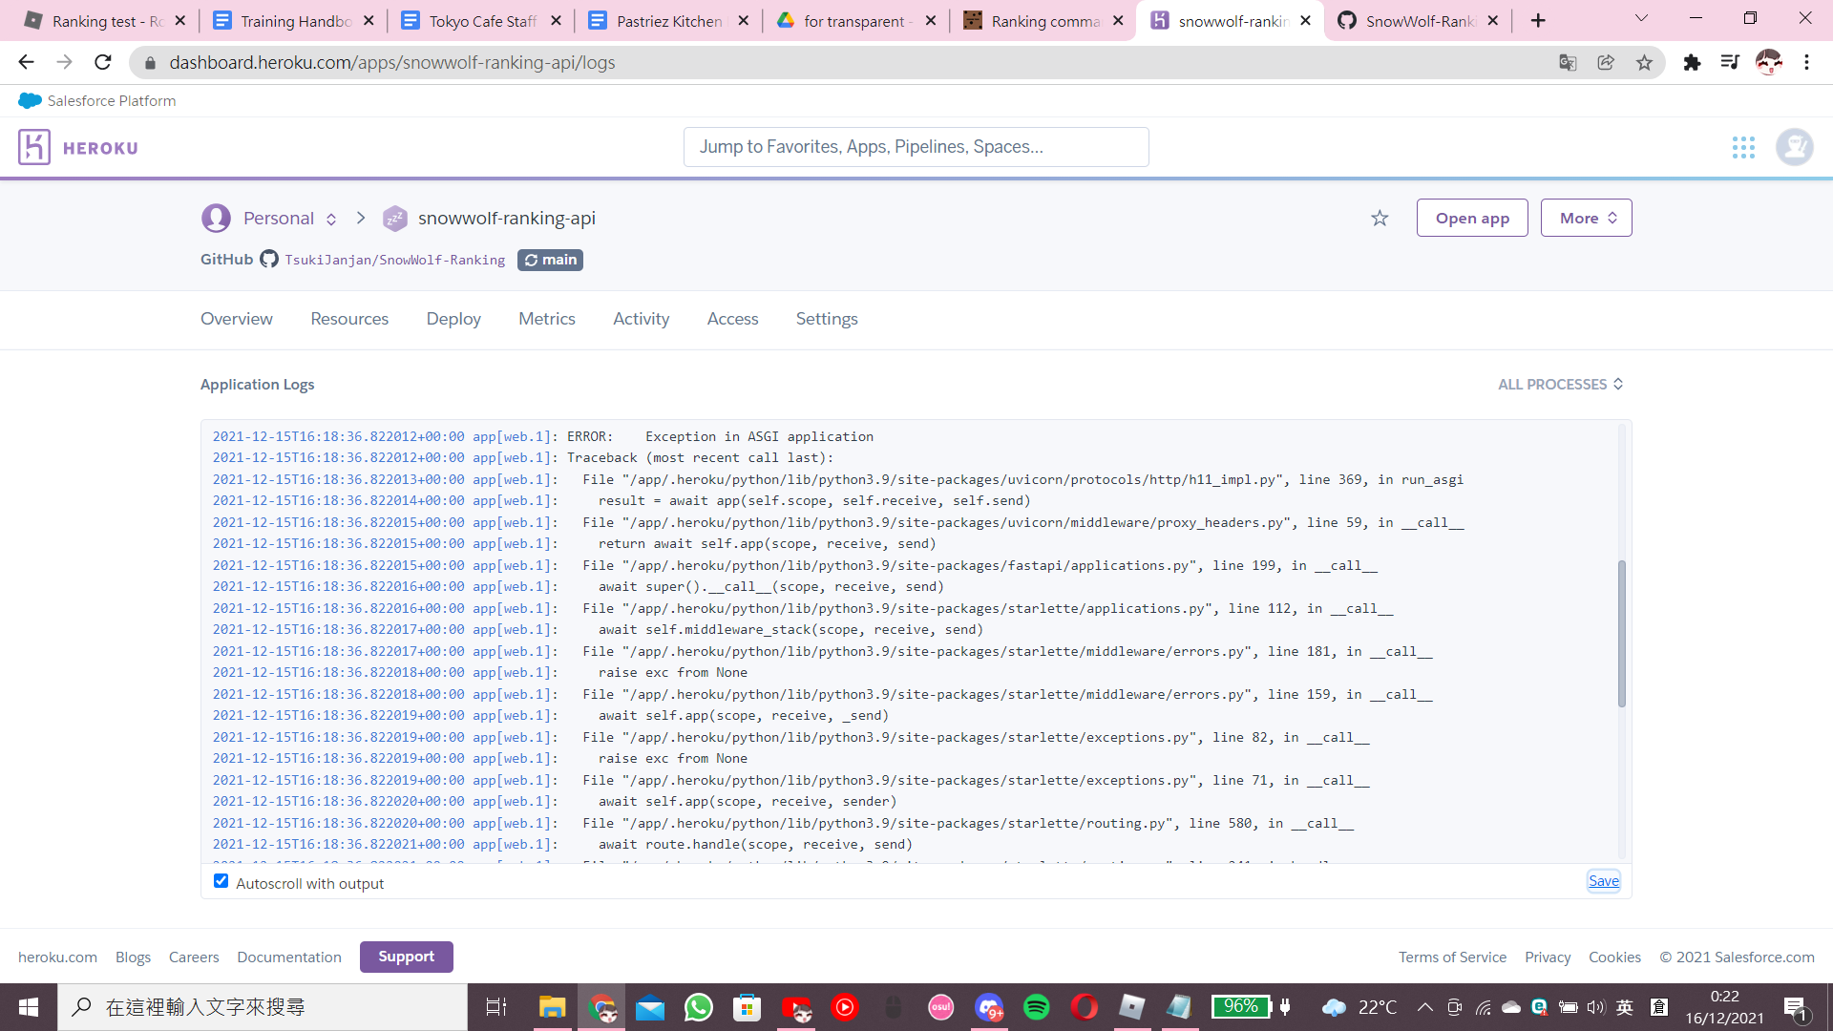Open the tab search chevron
The height and width of the screenshot is (1031, 1833).
tap(1642, 18)
